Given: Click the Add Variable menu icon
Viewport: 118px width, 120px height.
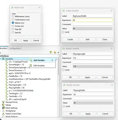Looking at the screenshot, I should point(31,60).
